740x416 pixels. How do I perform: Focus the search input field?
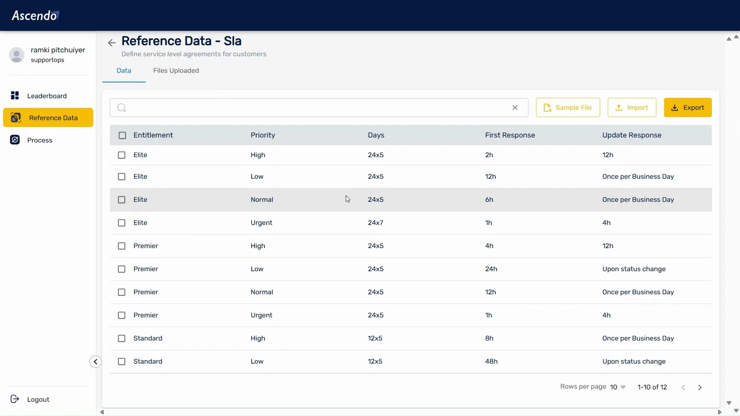[x=319, y=108]
